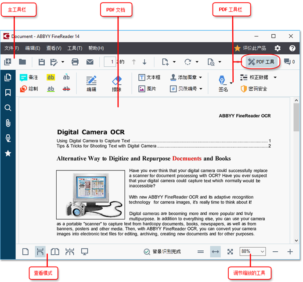The image size is (303, 282).
Task: Open a file with the folder icon
Action: 22,62
